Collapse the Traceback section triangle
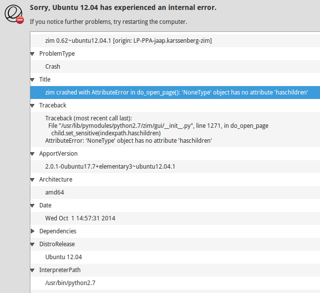Viewport: 320px width, 293px height. 32,105
